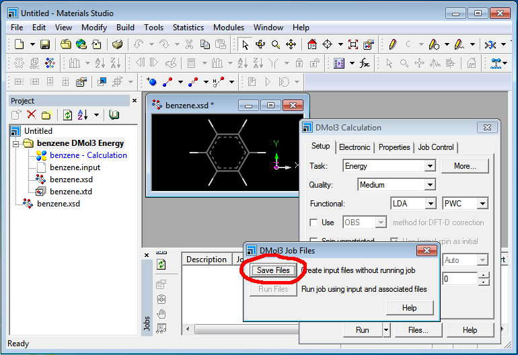The image size is (518, 355).
Task: Select the Sketch Atom pencil tool
Action: point(393,44)
